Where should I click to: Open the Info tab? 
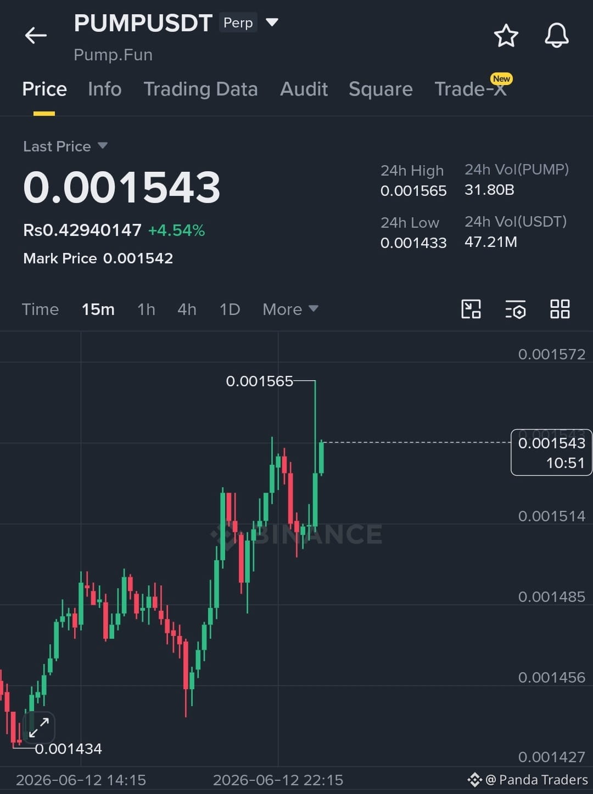(x=105, y=89)
